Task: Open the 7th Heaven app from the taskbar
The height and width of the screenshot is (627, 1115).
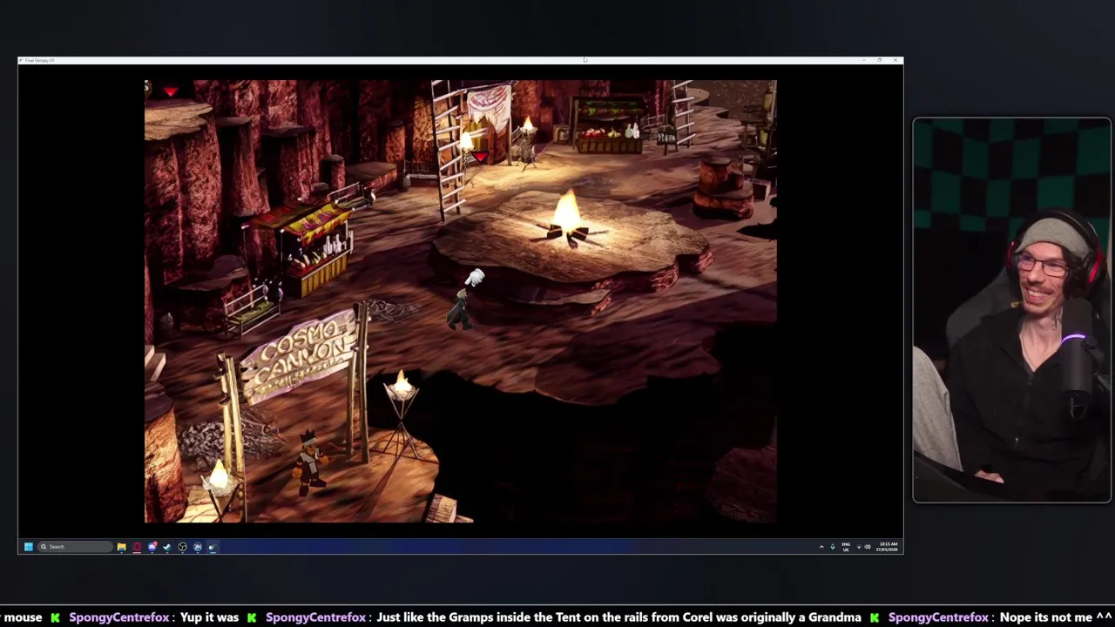Action: coord(198,547)
